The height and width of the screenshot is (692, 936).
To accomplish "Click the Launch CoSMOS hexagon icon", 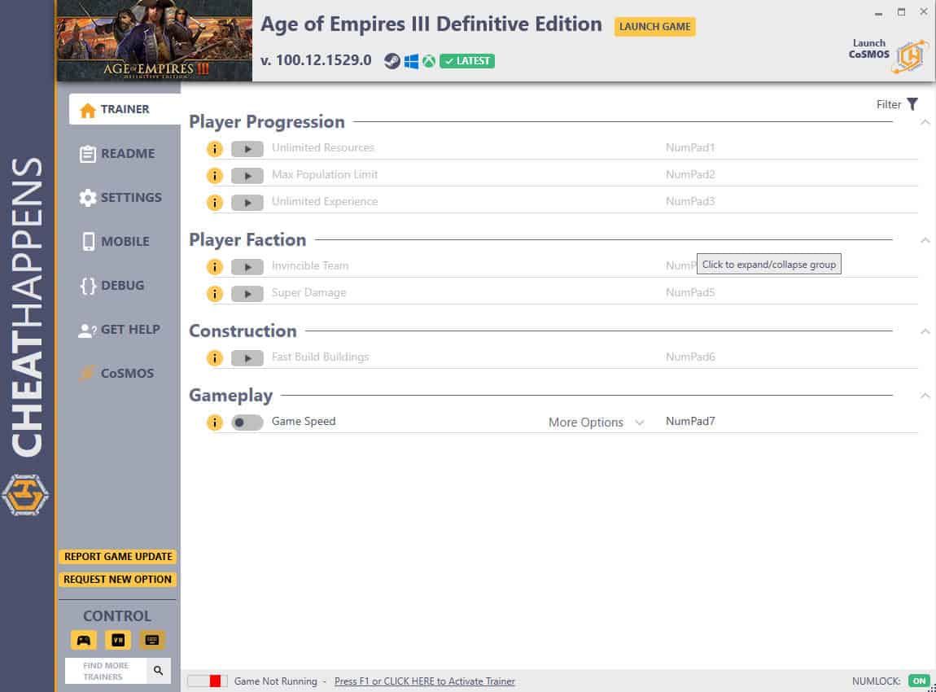I will pos(910,56).
